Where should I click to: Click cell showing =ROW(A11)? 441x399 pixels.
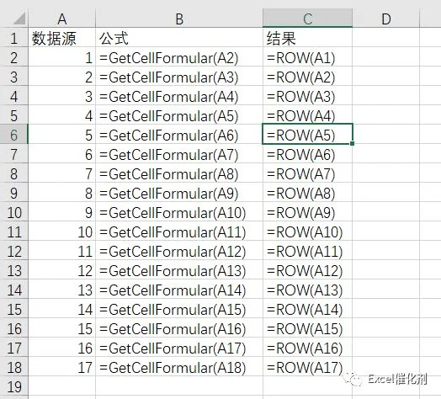pos(307,251)
